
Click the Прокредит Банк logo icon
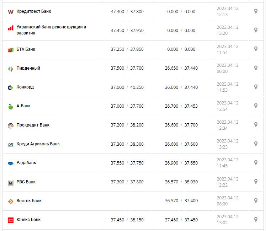tap(10, 125)
